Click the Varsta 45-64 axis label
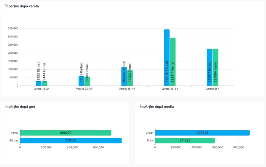Screen dimensions: 266x167 pyautogui.click(x=170, y=89)
